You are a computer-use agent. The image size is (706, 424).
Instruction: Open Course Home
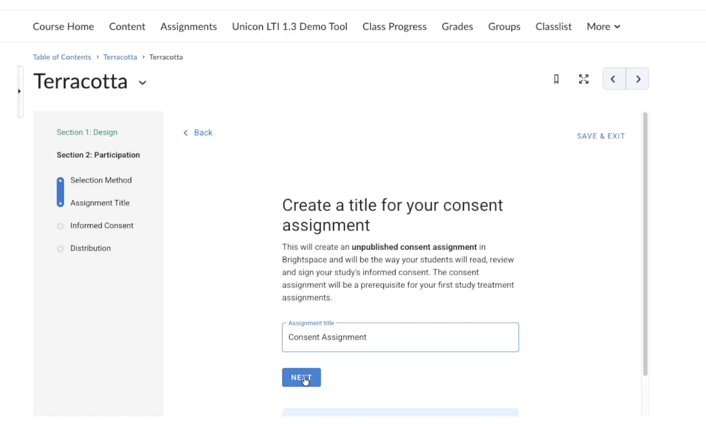click(x=63, y=26)
